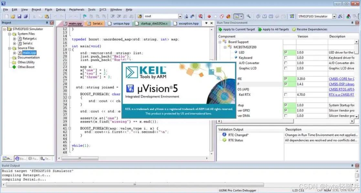Click Apply to All Targets
The height and width of the screenshot is (193, 361).
pyautogui.click(x=273, y=29)
